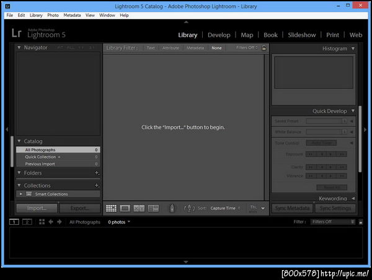Viewport: 372px width, 280px height.
Task: Open the filmstrip Filters Off combo box
Action: pyautogui.click(x=333, y=222)
